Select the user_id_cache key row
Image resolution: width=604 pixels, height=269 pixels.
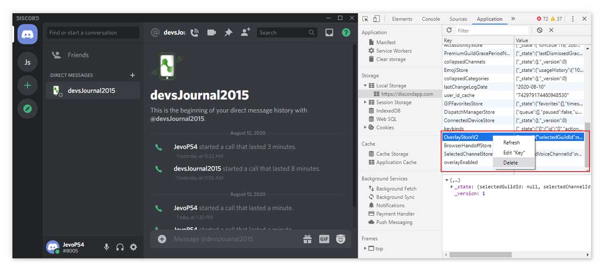[x=513, y=95]
